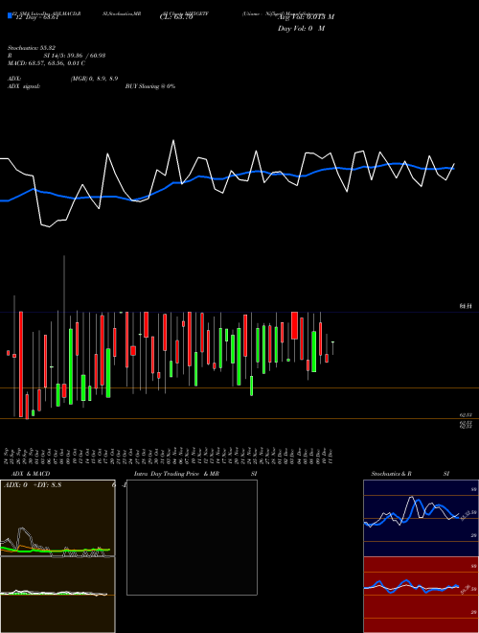Click the 'CL: 63.70' closing price text
The width and height of the screenshot is (479, 633).
point(176,17)
